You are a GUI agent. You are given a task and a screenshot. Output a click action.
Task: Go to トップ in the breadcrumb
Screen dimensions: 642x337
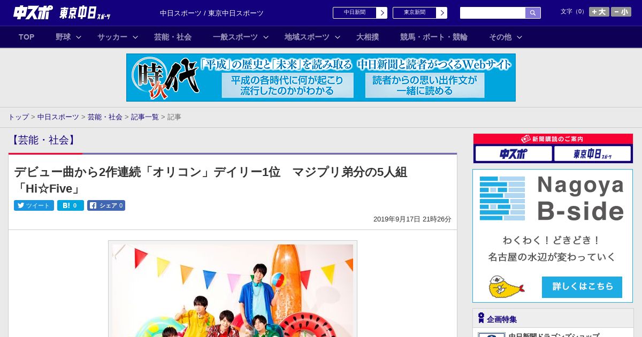coord(18,117)
